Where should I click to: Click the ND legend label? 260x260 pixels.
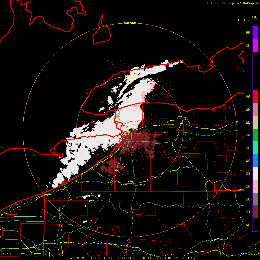[248, 225]
